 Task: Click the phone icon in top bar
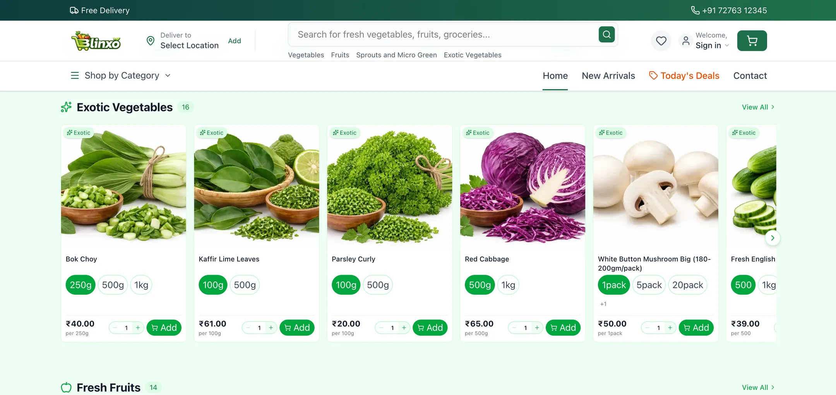(x=695, y=10)
